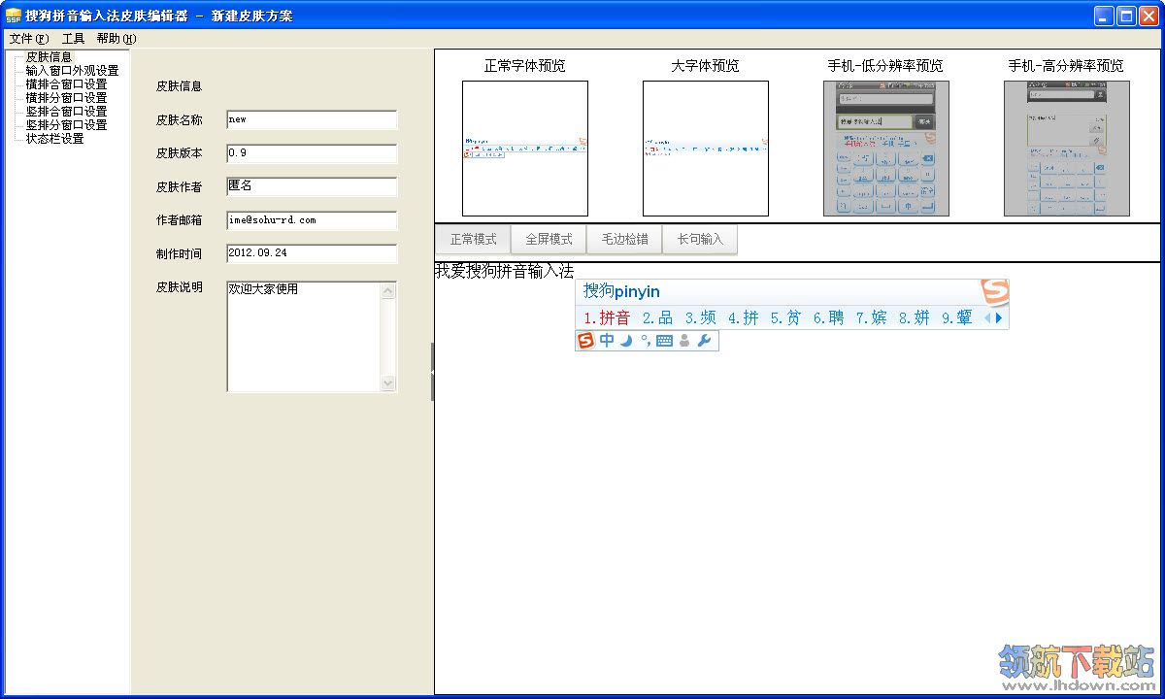Click scroll down arrow in 皮肤说明 box
The width and height of the screenshot is (1165, 699).
click(x=389, y=383)
